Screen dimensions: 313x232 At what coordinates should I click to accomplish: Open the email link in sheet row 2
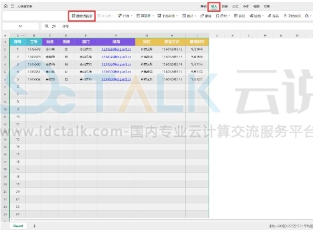coord(116,49)
